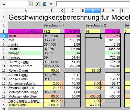Click the title cell Geschwindigkeitsberechnung

(x=26, y=17)
